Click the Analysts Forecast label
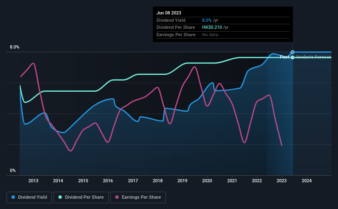Image resolution: width=338 pixels, height=209 pixels. pyautogui.click(x=314, y=57)
